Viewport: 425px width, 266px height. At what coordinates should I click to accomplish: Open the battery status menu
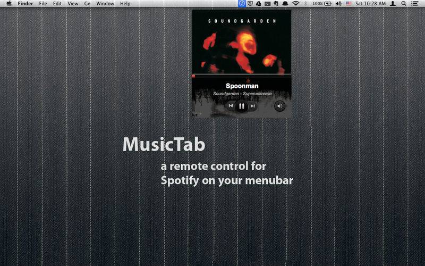point(322,4)
